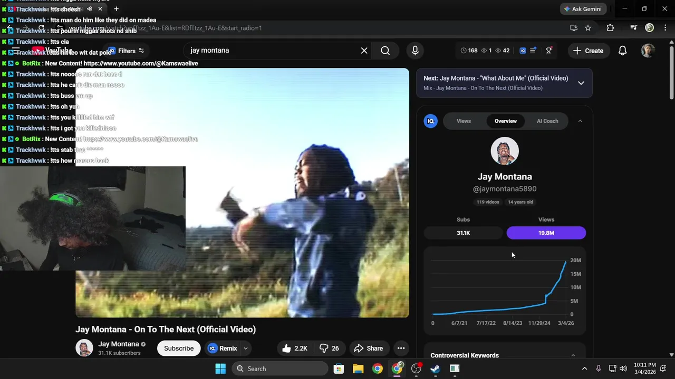
Task: Open a new browser tab
Action: pyautogui.click(x=117, y=9)
